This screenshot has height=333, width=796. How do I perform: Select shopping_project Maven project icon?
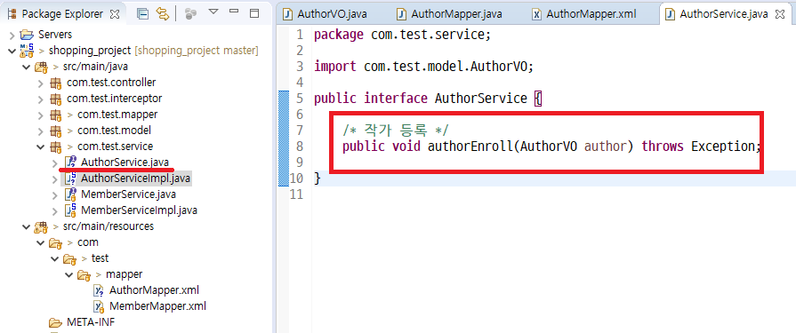point(27,51)
